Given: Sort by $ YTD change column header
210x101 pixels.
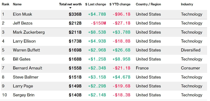Looking at the screenshot, I should coord(120,4).
